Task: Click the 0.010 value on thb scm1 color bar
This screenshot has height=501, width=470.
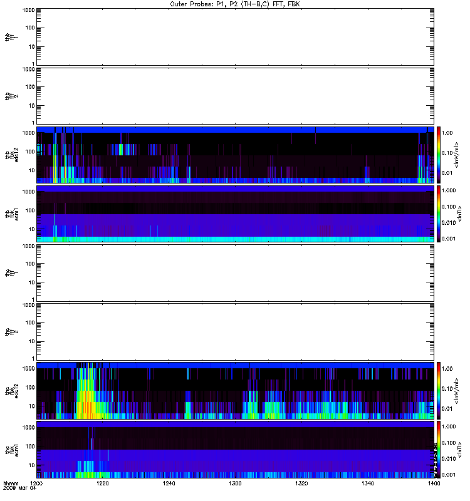Action: (x=449, y=223)
